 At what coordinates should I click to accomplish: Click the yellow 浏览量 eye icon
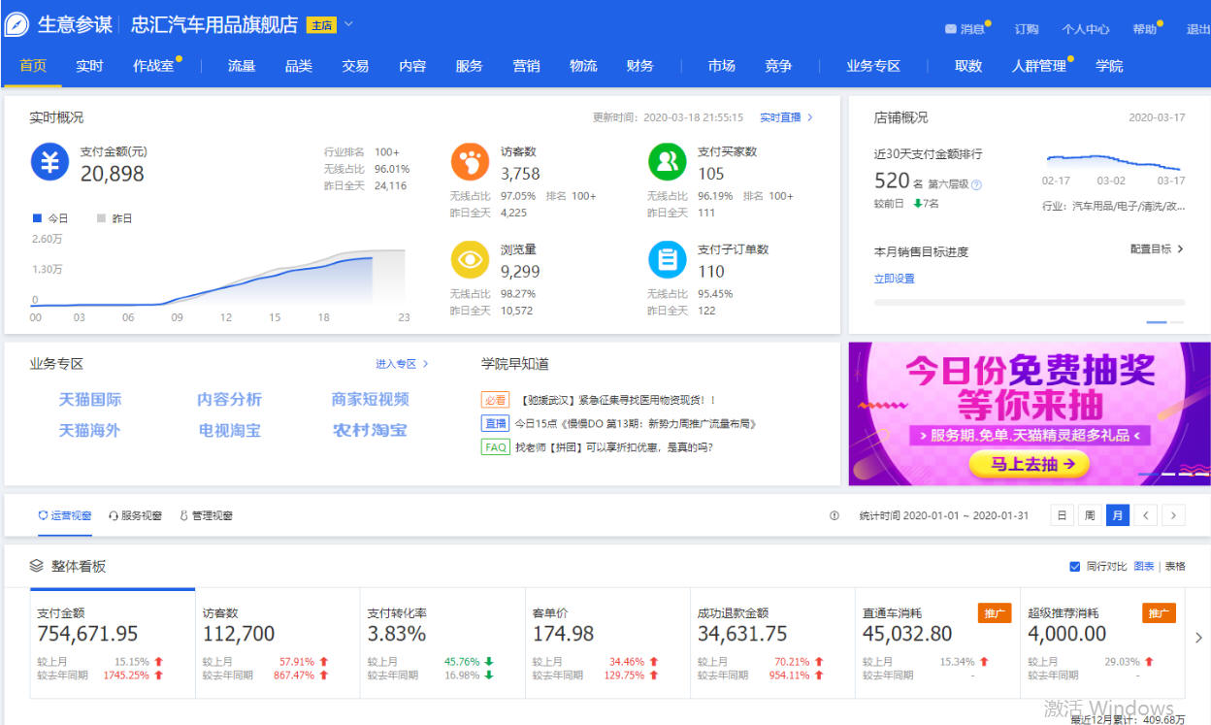coord(470,259)
